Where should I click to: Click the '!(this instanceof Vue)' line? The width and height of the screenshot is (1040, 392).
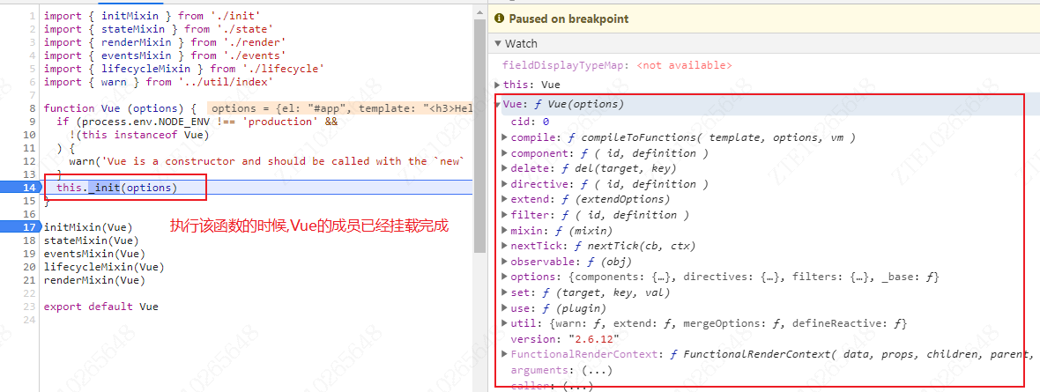tap(138, 135)
